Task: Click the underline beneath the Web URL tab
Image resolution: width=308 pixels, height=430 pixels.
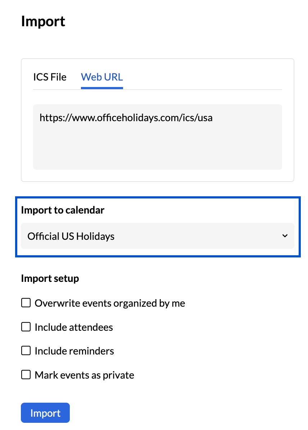Action: point(102,88)
